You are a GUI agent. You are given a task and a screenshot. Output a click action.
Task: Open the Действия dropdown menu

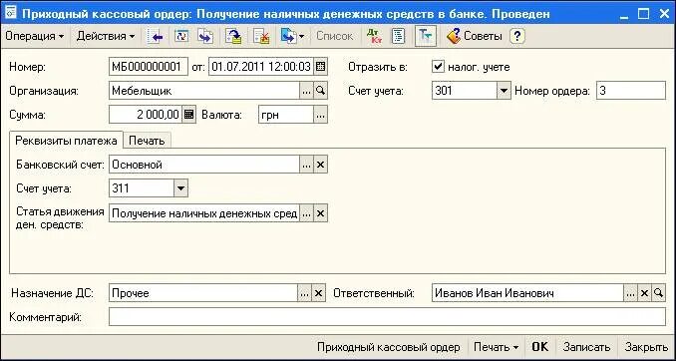click(106, 36)
